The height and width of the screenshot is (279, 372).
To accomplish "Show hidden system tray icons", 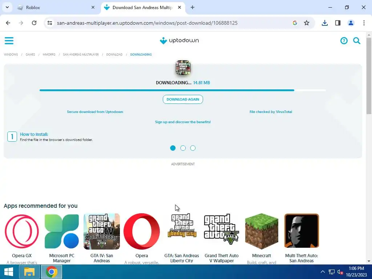I will [x=323, y=272].
